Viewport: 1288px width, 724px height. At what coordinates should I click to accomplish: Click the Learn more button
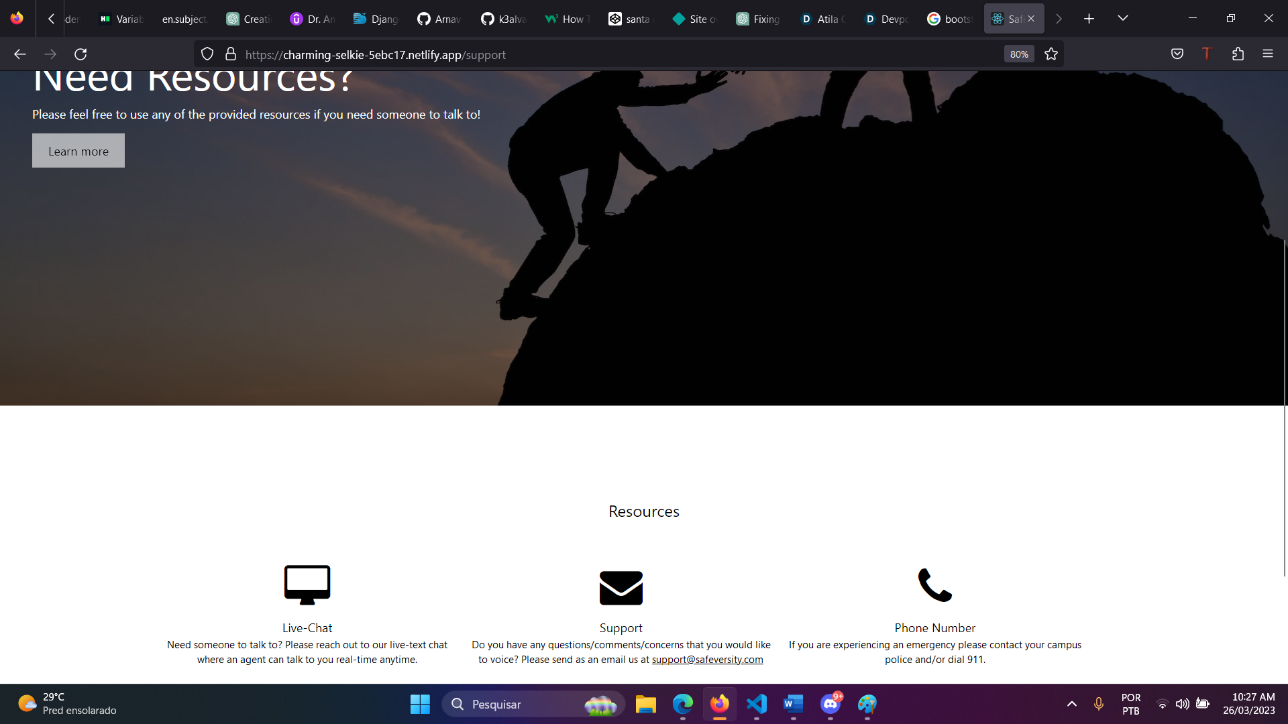(x=78, y=151)
